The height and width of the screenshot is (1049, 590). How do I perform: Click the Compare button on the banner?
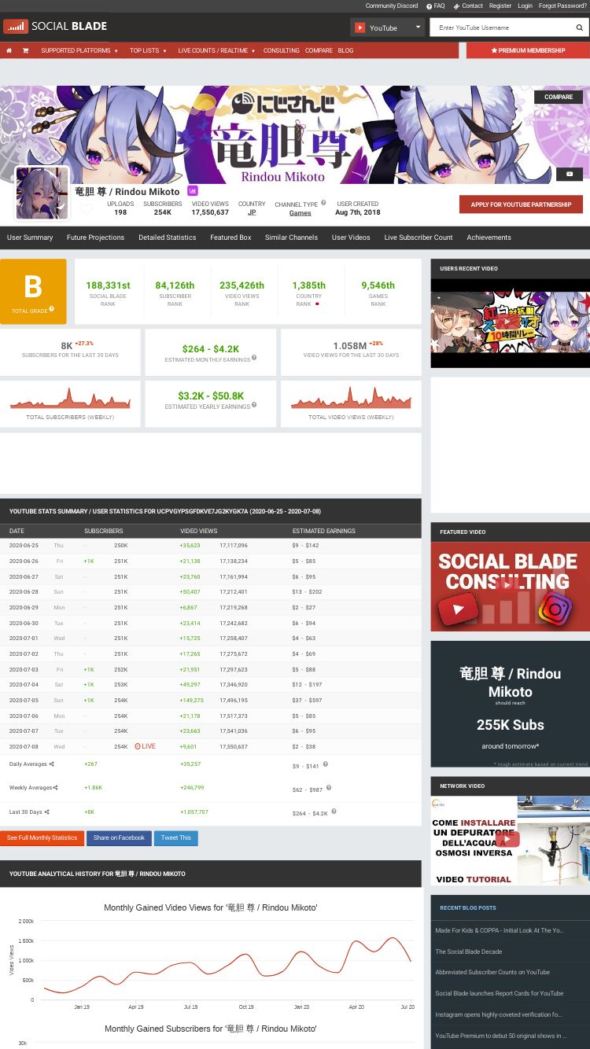[x=559, y=97]
